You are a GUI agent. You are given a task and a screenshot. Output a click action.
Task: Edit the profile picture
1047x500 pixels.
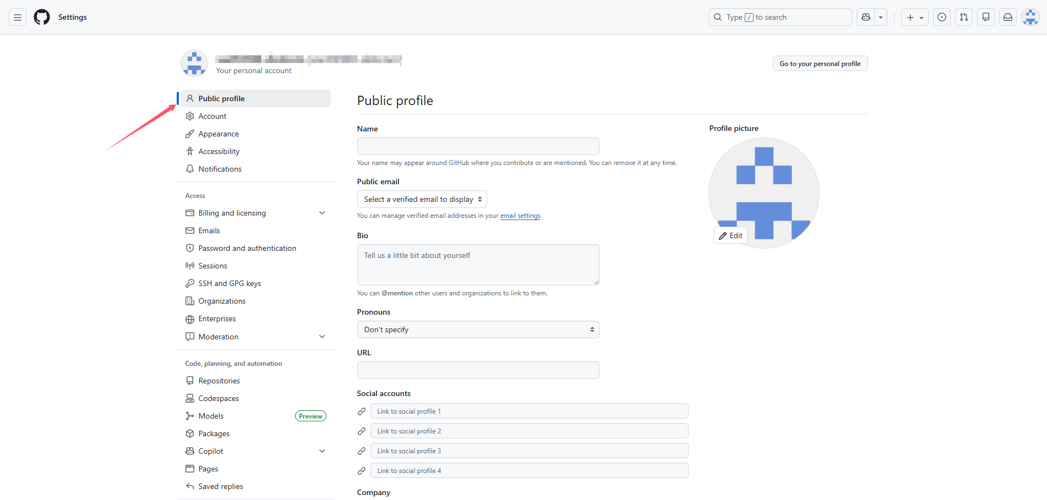[x=730, y=235]
